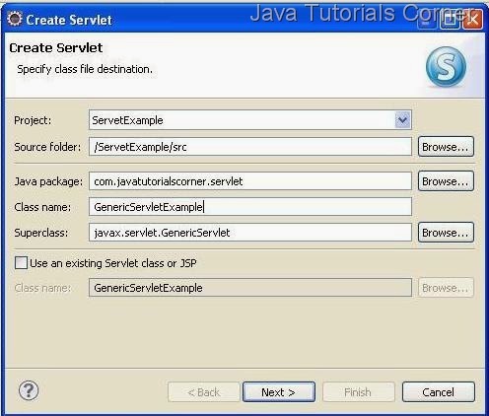
Task: Go to Next wizard page
Action: click(x=279, y=391)
